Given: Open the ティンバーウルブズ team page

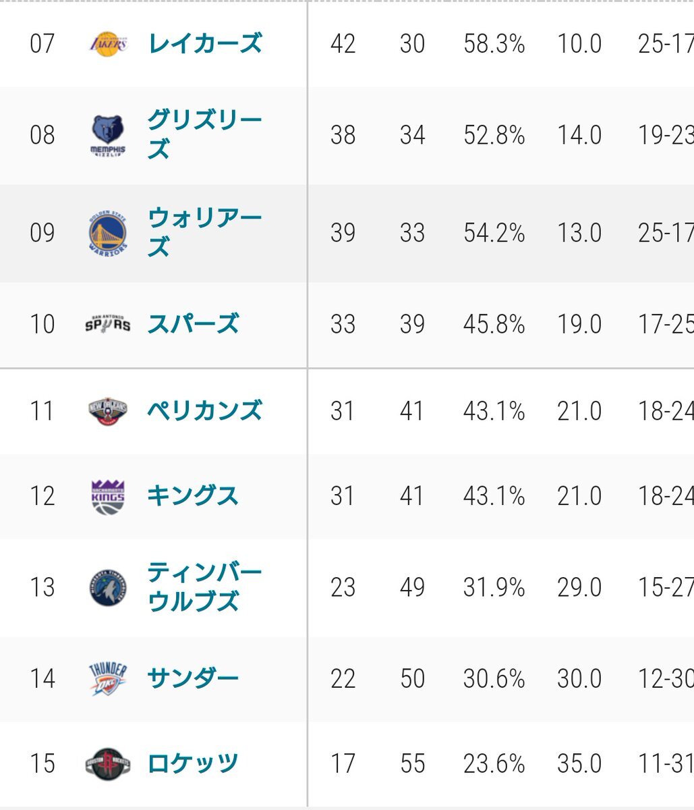Looking at the screenshot, I should coord(204,587).
